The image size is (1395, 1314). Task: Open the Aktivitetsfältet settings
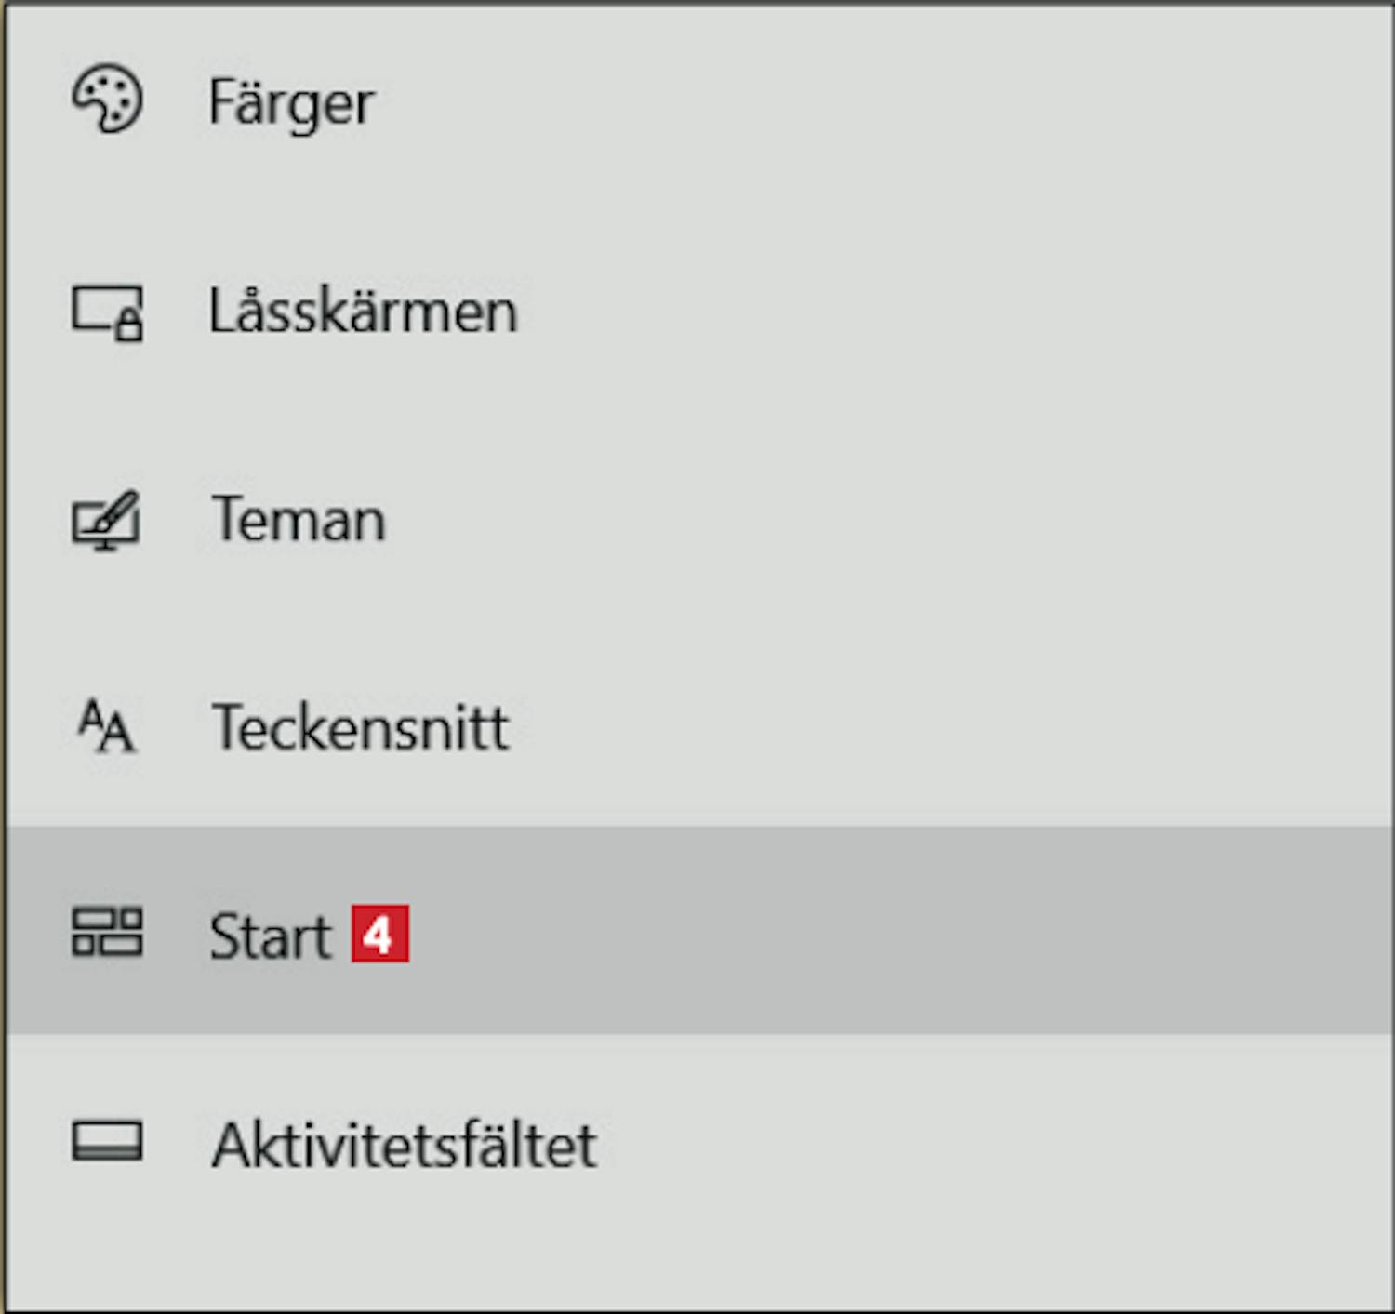(404, 1145)
